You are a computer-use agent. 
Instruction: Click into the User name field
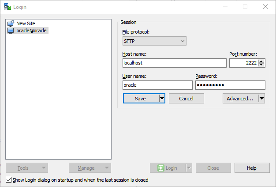coord(157,85)
